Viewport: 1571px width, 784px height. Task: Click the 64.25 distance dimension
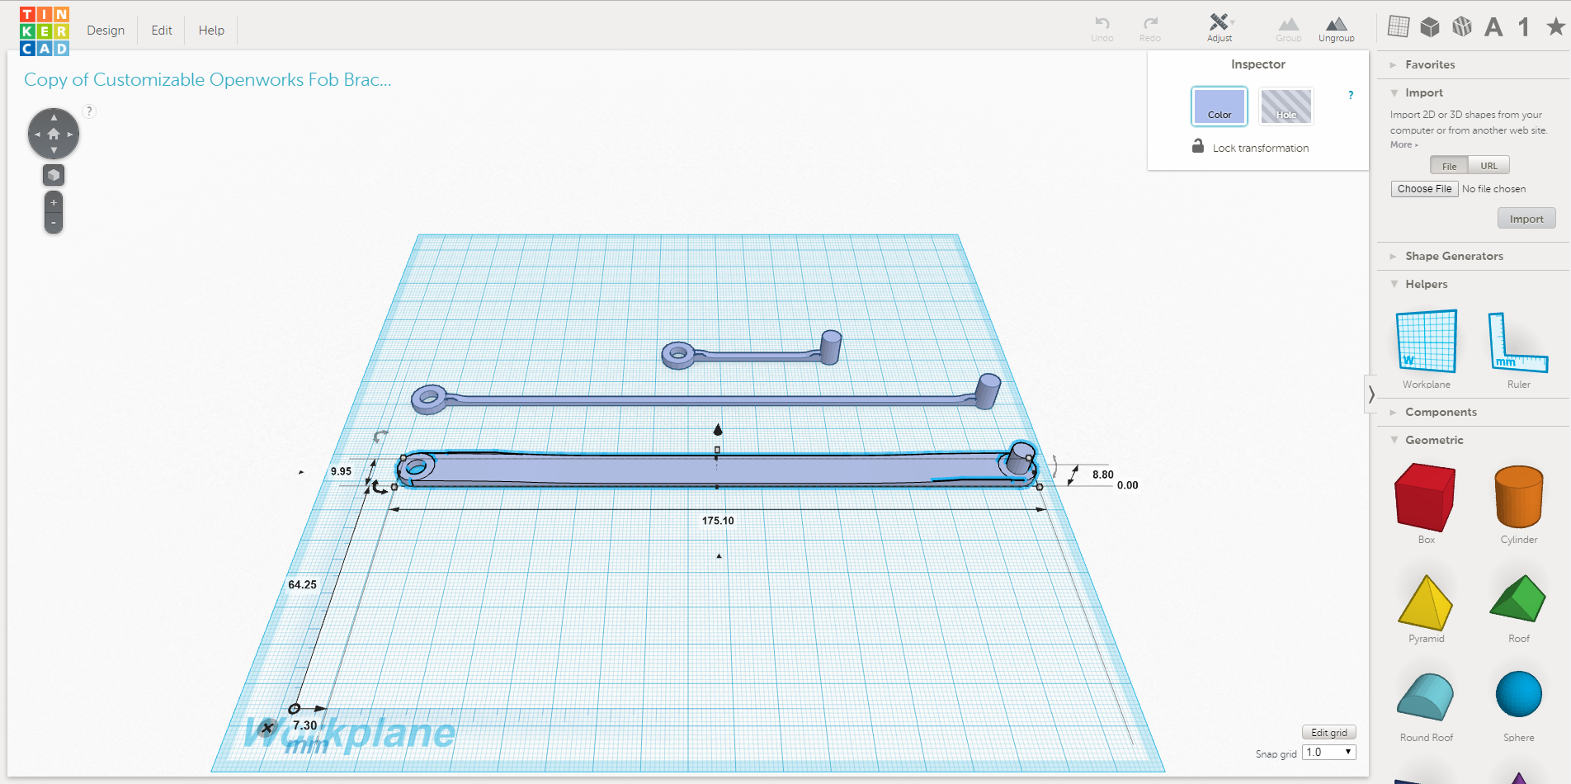point(302,584)
